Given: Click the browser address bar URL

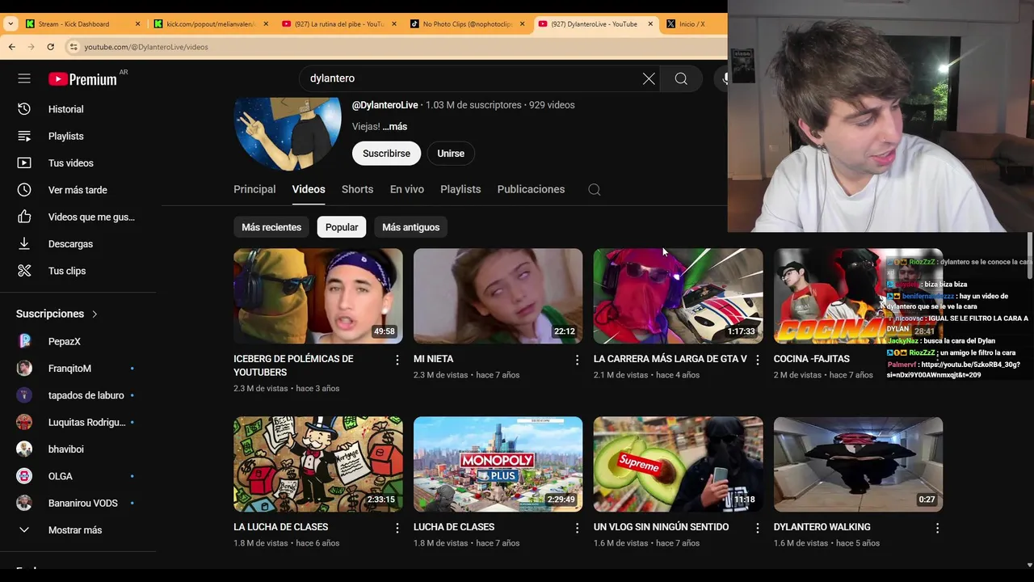Looking at the screenshot, I should click(146, 47).
